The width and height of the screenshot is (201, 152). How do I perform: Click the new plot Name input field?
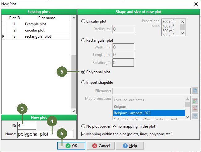coord(45,134)
